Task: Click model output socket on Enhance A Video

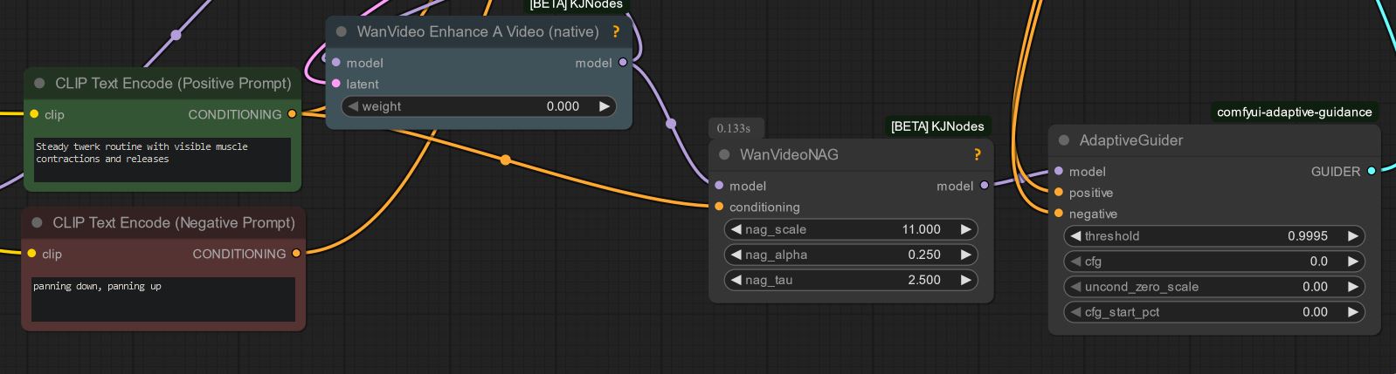Action: (622, 63)
